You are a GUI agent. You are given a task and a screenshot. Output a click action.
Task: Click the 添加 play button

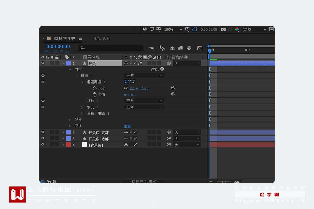162,69
